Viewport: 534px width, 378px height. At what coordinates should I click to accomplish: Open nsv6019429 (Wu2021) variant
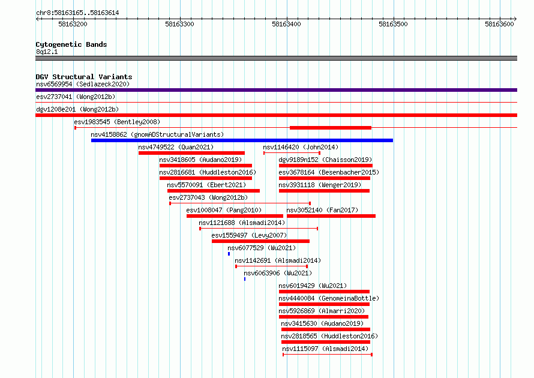pyautogui.click(x=313, y=286)
